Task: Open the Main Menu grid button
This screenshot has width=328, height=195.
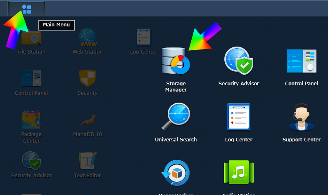Action: click(x=26, y=9)
